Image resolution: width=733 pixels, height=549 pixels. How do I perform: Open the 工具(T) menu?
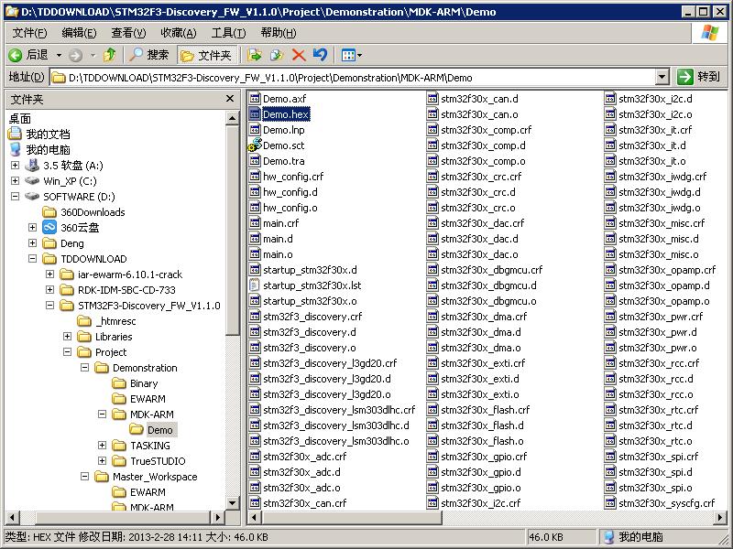pos(228,33)
